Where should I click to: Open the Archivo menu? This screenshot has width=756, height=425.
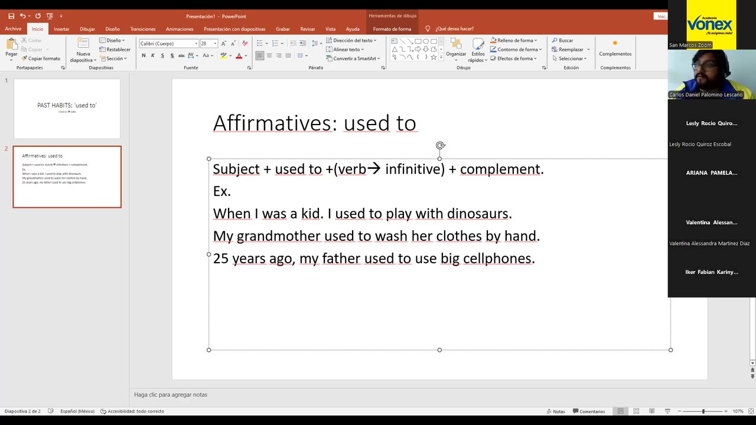(x=13, y=28)
